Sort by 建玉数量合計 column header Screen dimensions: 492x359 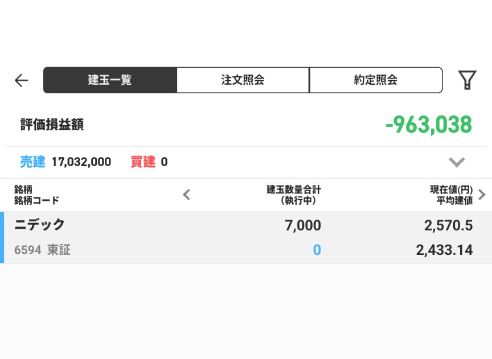(x=293, y=195)
